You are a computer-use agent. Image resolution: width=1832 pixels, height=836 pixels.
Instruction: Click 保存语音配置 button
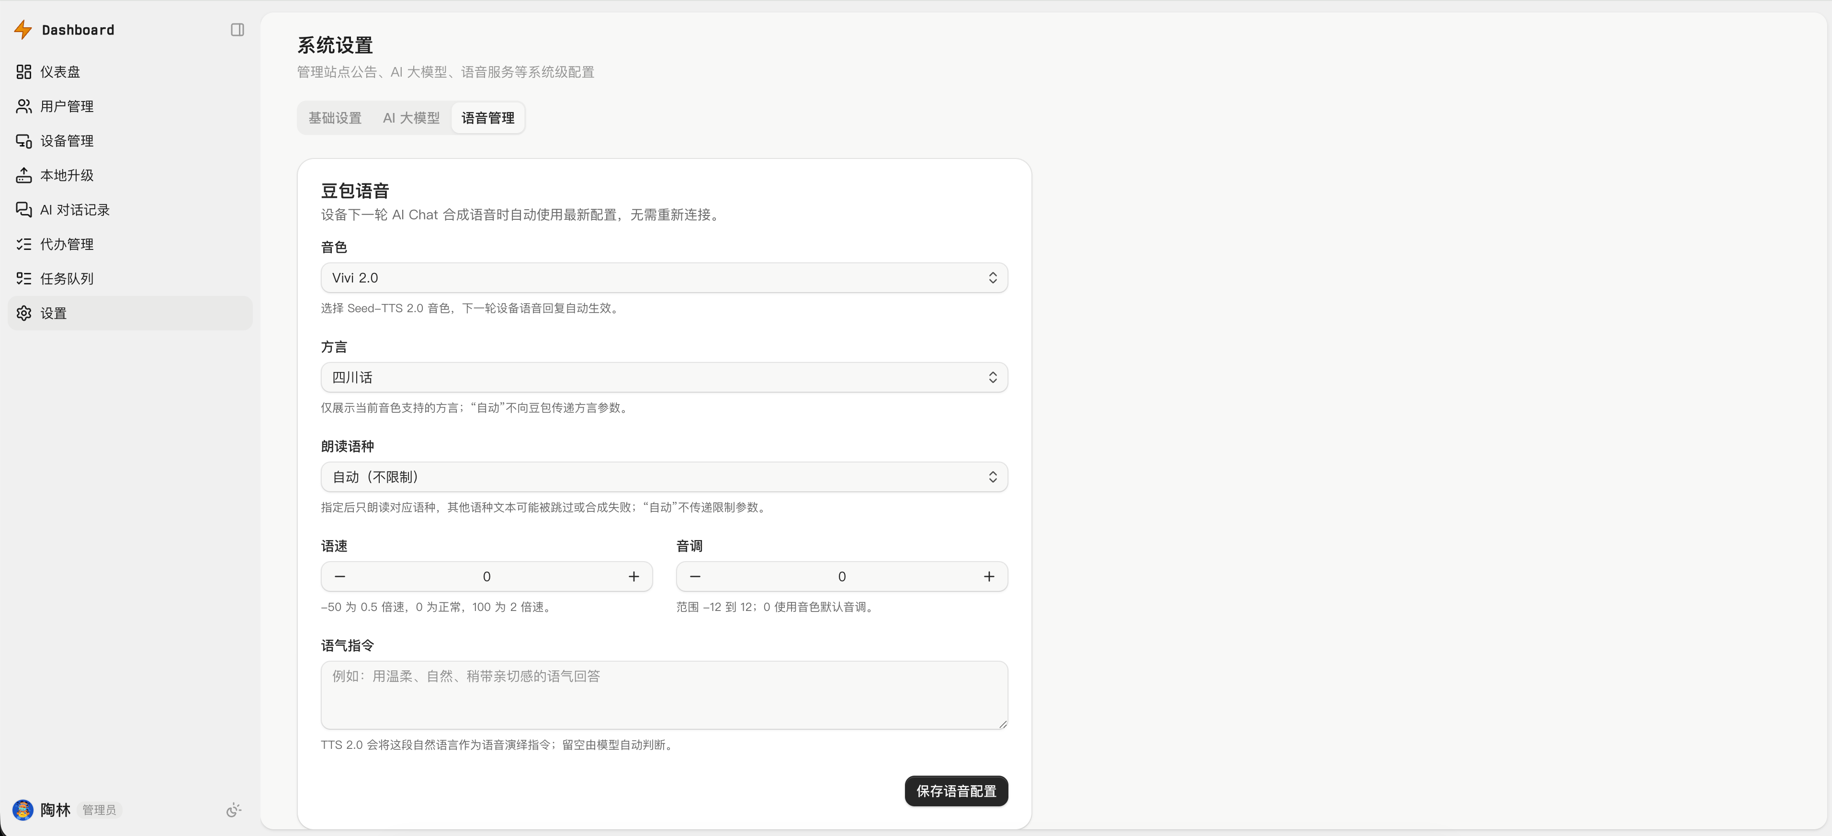click(956, 791)
